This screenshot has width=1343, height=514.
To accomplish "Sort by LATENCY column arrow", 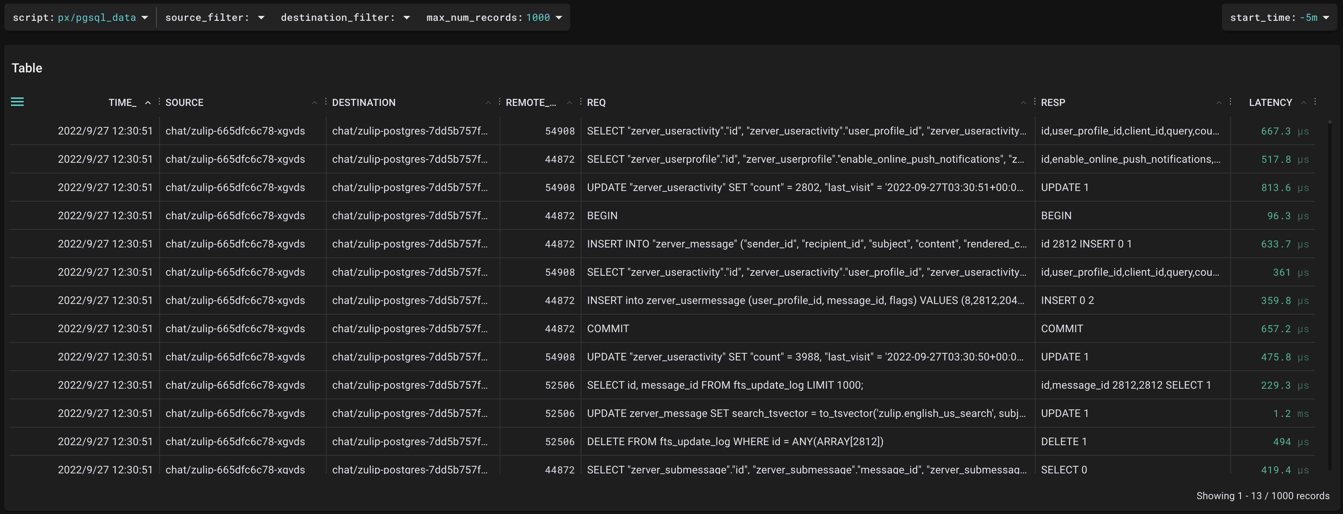I will 1303,103.
